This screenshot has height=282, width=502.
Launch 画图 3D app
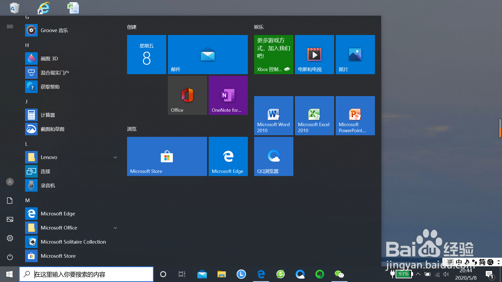(x=49, y=59)
